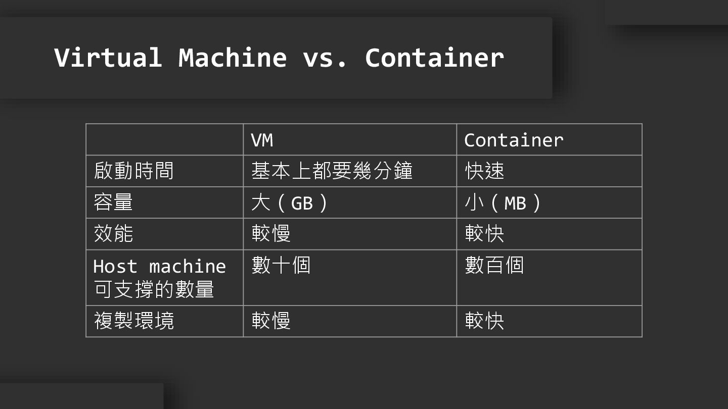Select the 容量 row label
This screenshot has width=728, height=409.
click(x=114, y=202)
